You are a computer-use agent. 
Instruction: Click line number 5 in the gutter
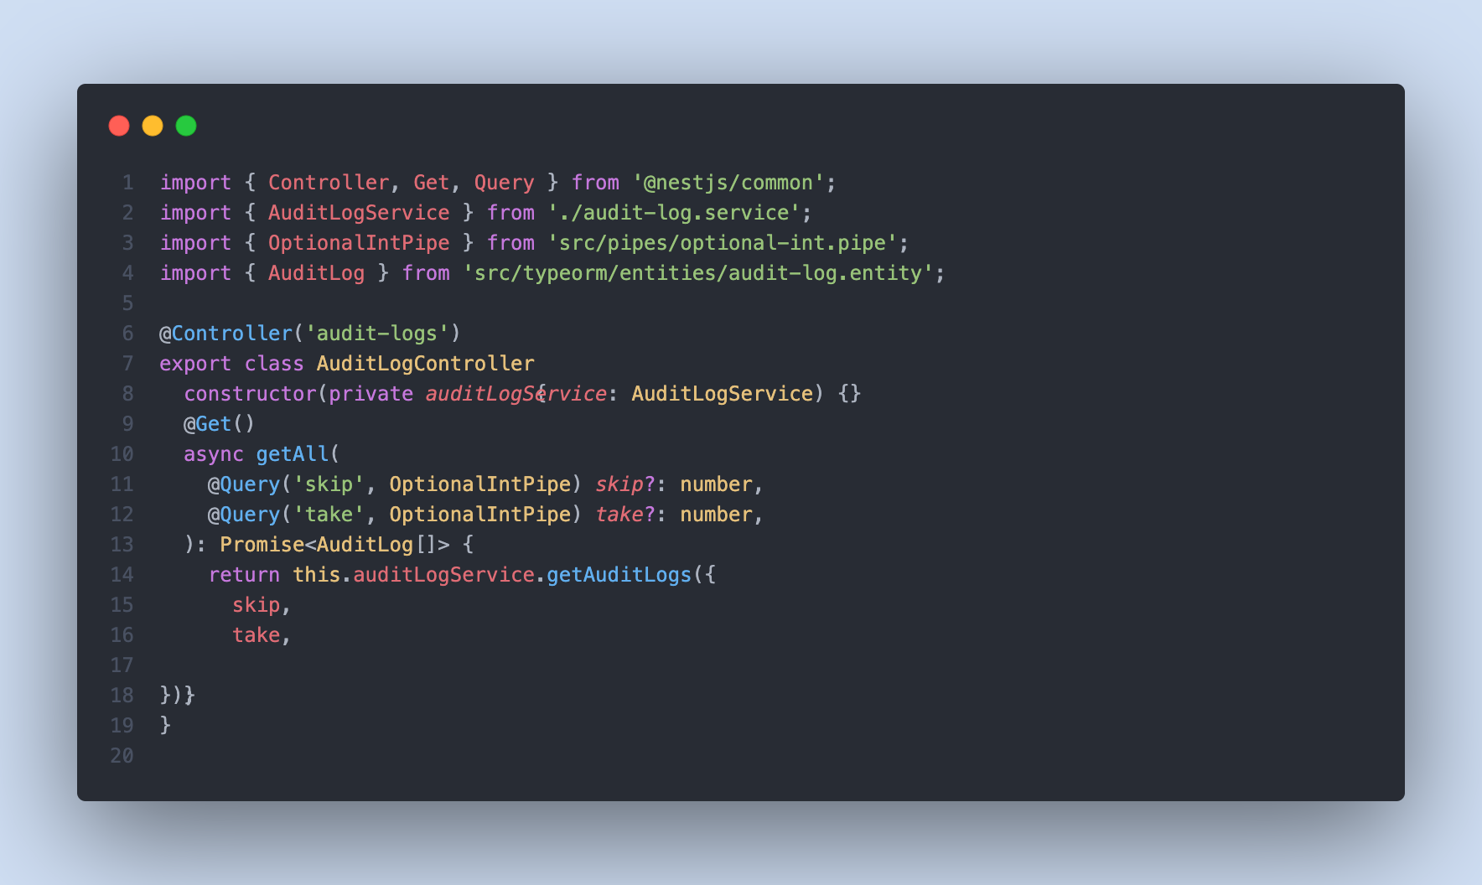[x=128, y=303]
